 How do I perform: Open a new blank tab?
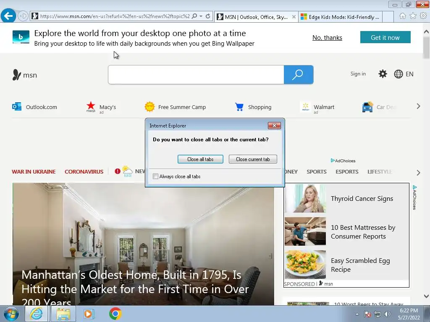[388, 17]
